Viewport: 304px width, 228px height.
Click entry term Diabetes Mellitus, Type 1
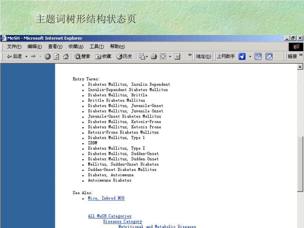pos(116,138)
